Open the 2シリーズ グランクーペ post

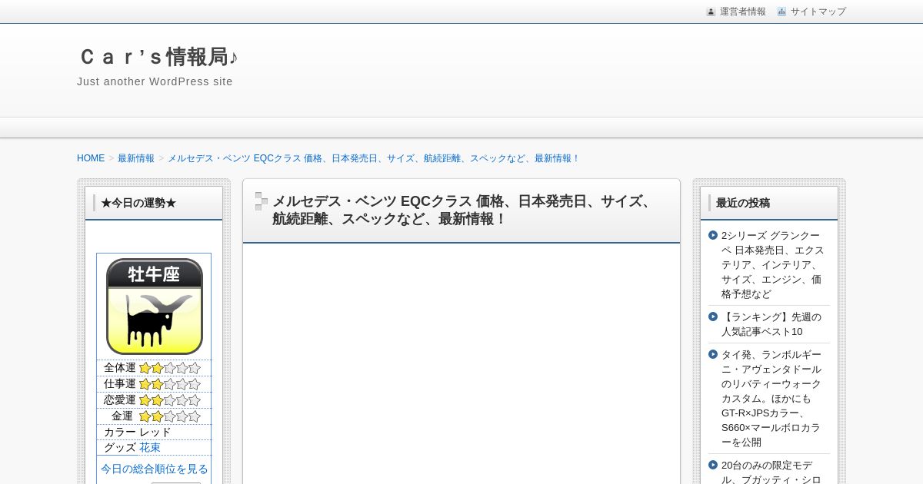[x=773, y=264]
